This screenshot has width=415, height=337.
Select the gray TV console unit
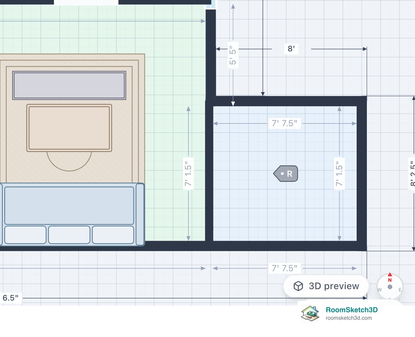tap(69, 85)
